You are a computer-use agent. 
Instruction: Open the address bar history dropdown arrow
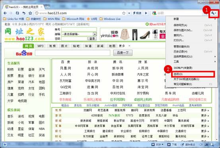pos(129,13)
